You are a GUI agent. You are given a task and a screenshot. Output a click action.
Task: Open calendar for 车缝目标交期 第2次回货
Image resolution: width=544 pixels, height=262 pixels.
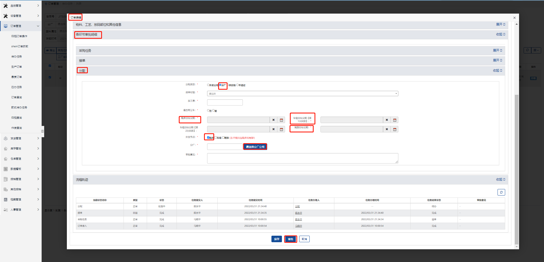coord(281,130)
